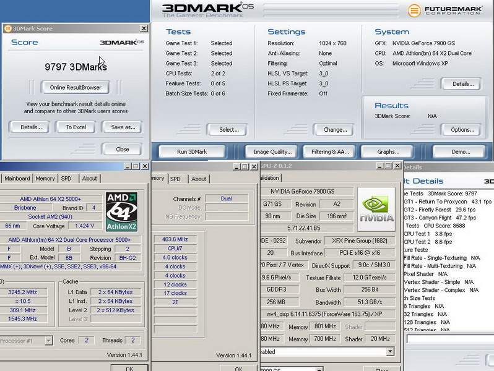This screenshot has width=494, height=371.
Task: Expand the GPU-Z Enabled dropdown arrow
Action: coord(390,351)
